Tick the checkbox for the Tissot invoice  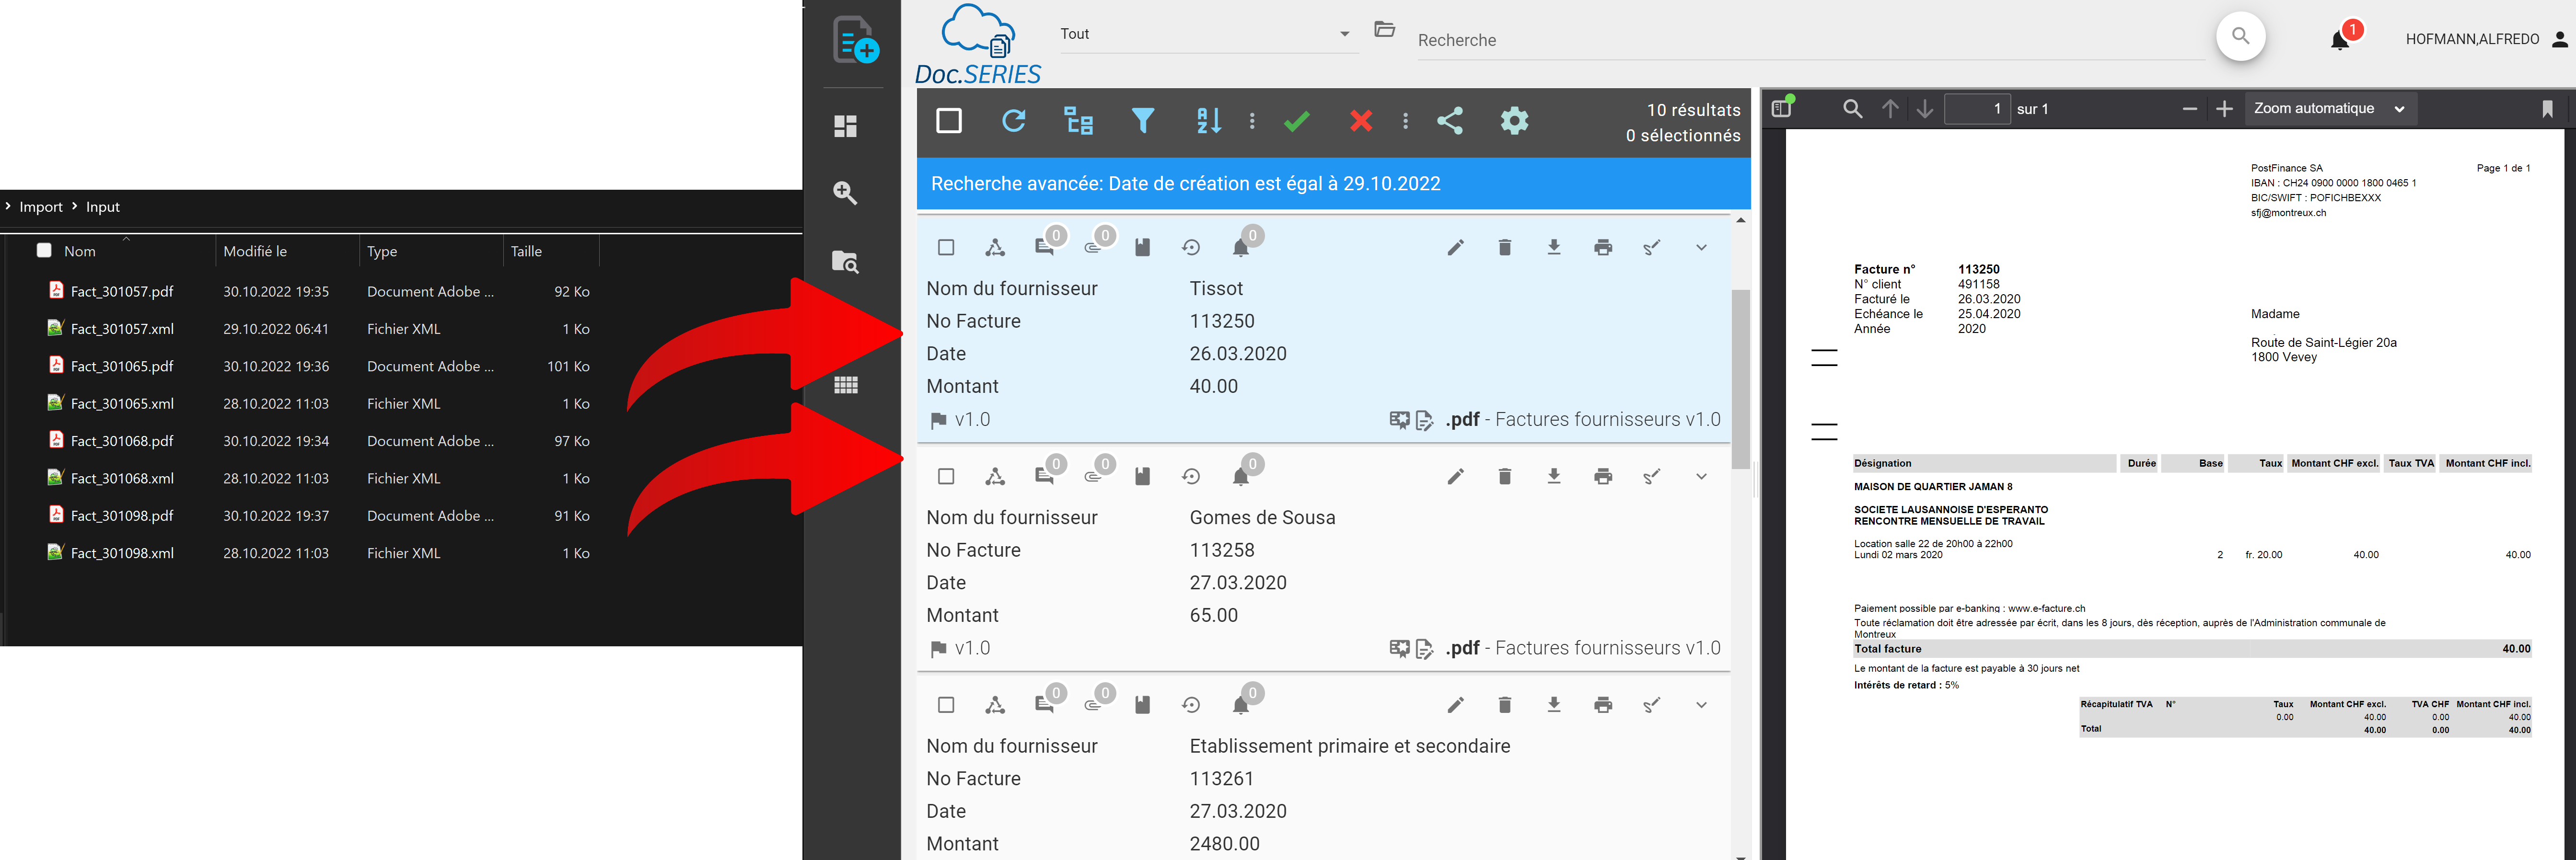click(x=946, y=247)
